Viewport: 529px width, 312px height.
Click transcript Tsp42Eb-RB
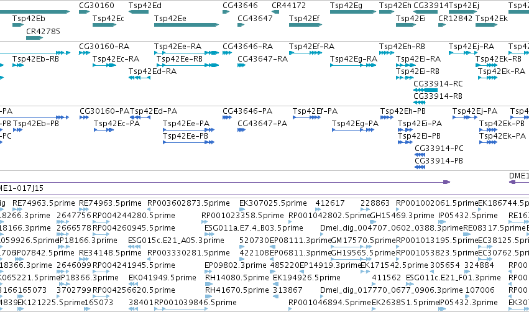click(36, 59)
